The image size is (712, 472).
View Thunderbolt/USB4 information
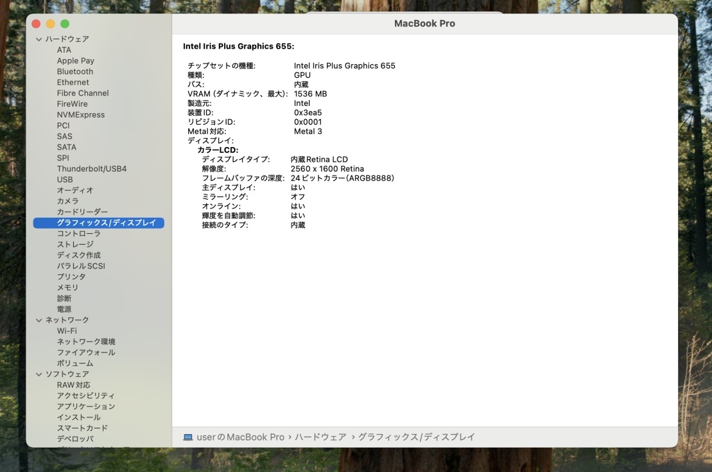pos(92,169)
